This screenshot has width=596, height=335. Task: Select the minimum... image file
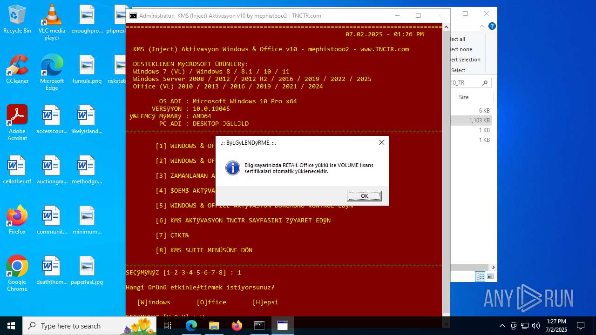coord(87,220)
